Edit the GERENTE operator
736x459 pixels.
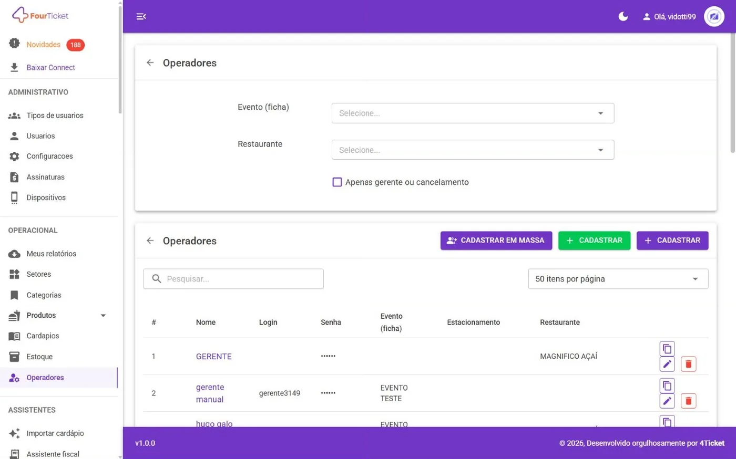667,364
